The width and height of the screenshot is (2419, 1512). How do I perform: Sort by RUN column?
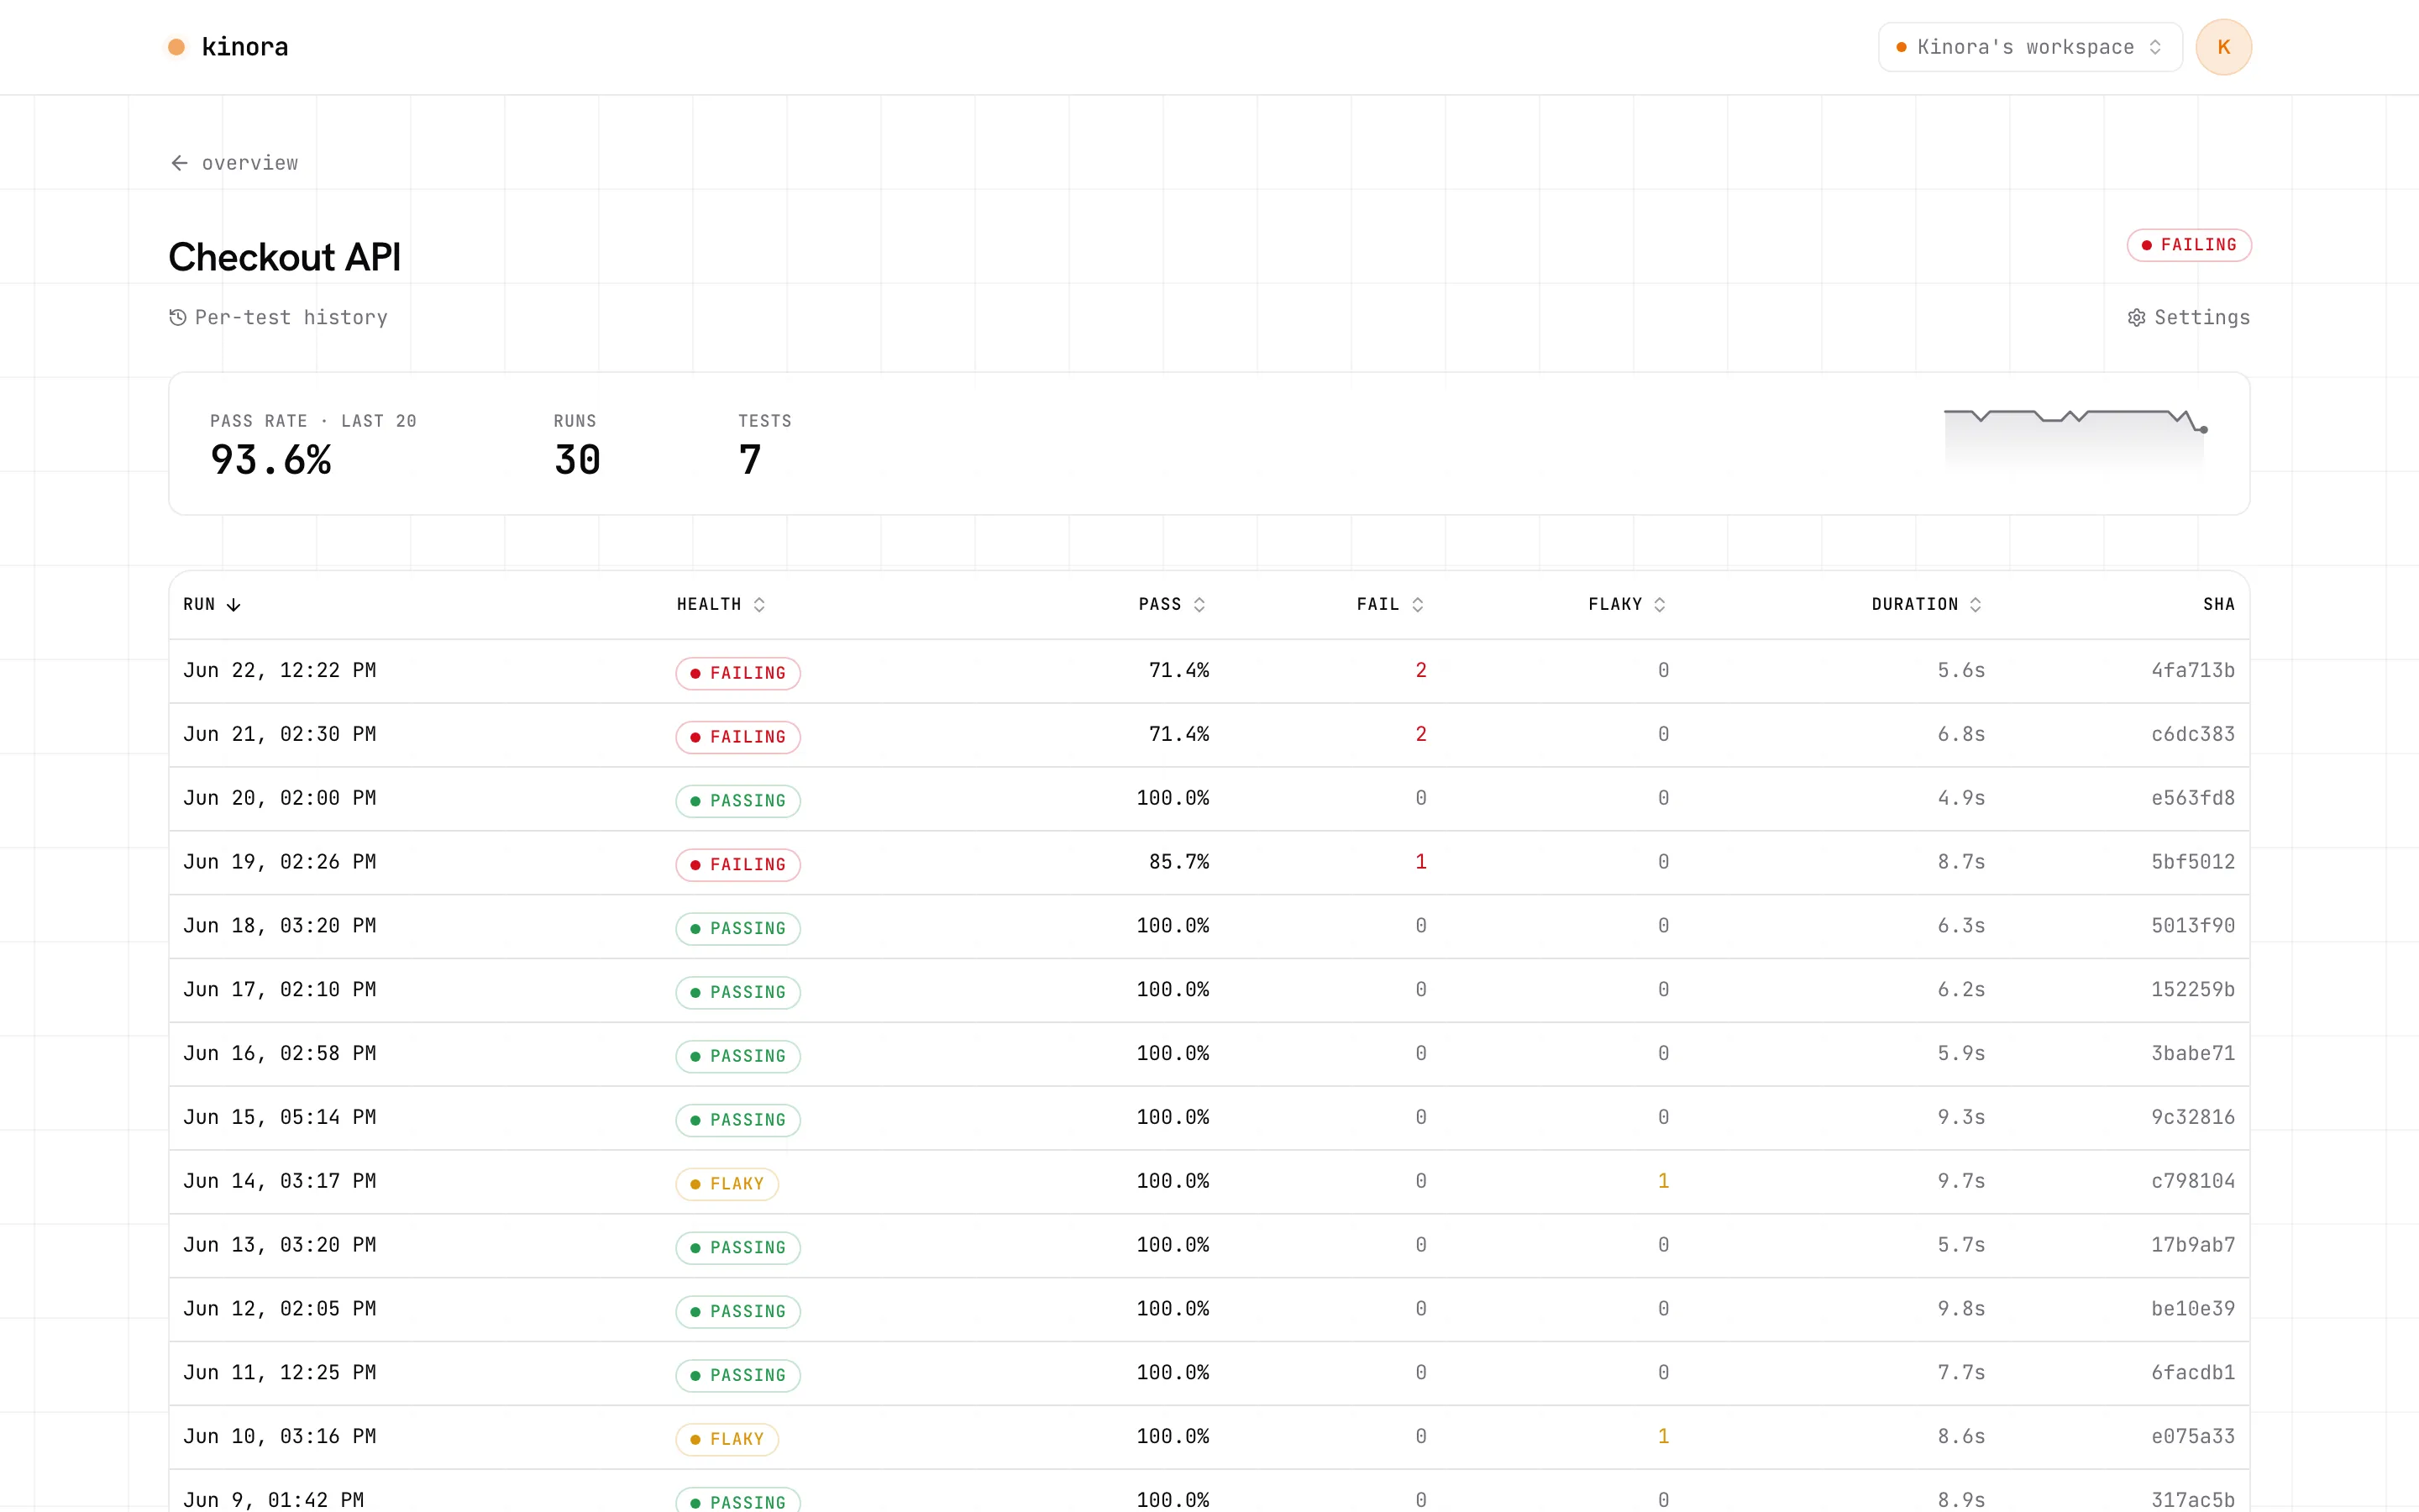212,604
